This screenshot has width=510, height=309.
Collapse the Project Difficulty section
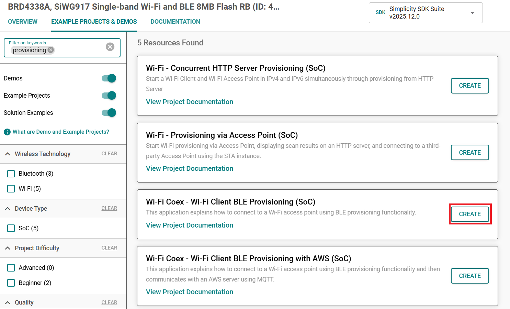point(8,248)
